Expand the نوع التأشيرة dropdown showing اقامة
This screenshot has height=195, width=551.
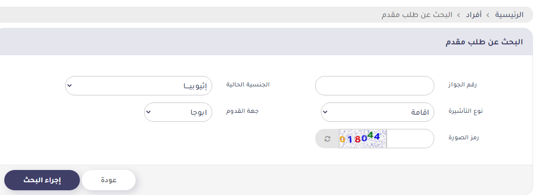(x=377, y=112)
